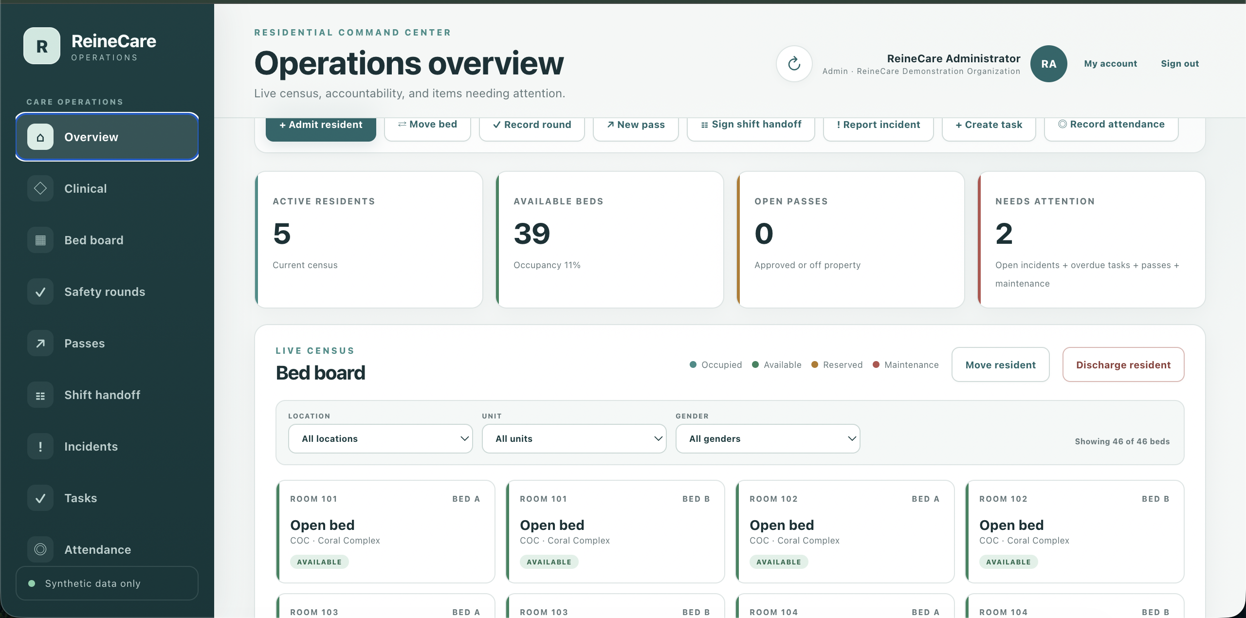Click the Discharge resident button
The height and width of the screenshot is (618, 1246).
1123,364
